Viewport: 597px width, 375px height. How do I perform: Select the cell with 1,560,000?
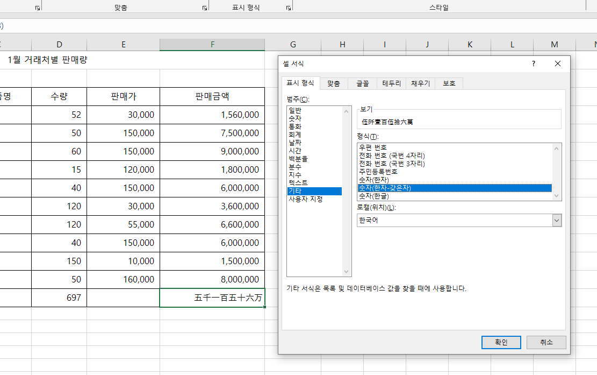click(x=212, y=115)
